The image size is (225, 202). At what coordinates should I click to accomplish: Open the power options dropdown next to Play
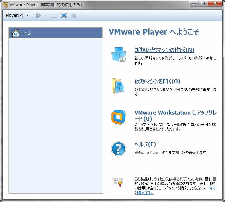(46, 15)
